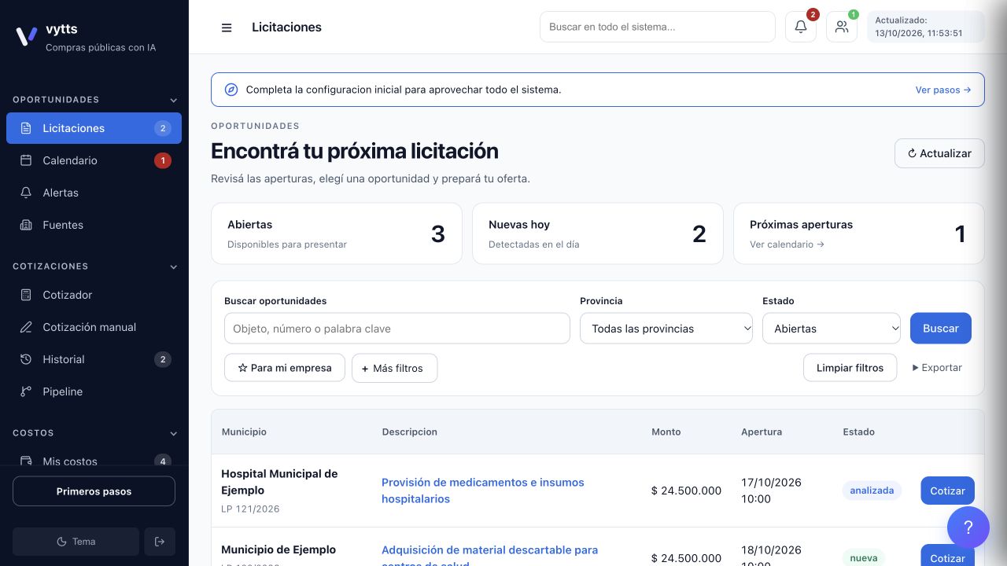Click the Cotización manual pencil icon
Screen dimensions: 1007x566
[x=26, y=327]
